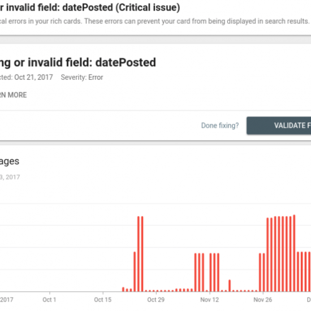Click the Oct 21, 2017 first detected date
311x311 pixels.
click(33, 77)
